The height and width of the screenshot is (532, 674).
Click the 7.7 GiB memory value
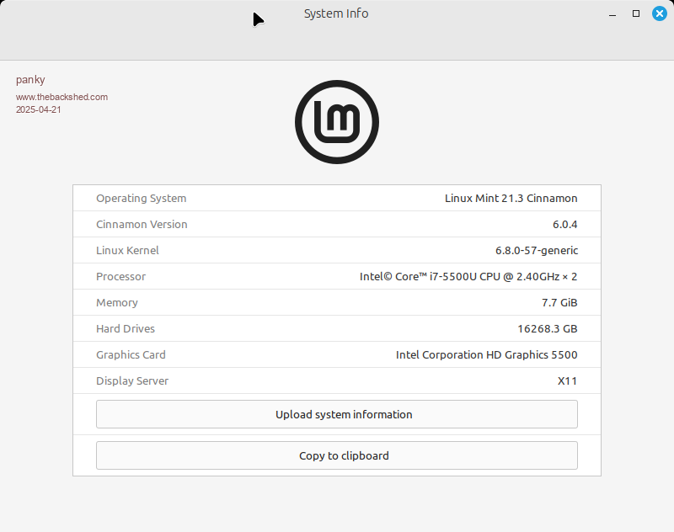point(560,303)
